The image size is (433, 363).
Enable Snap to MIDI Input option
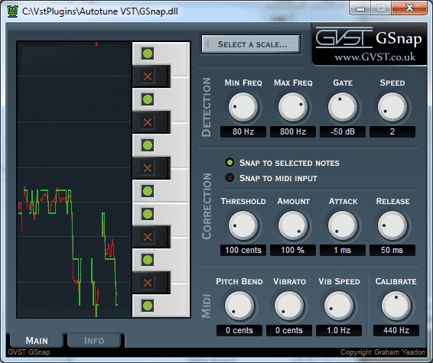coord(230,178)
